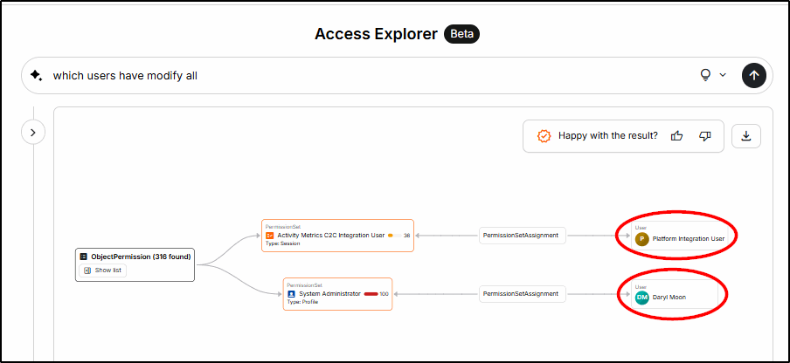Give thumbs down for the result
The height and width of the screenshot is (363, 790).
coord(705,135)
